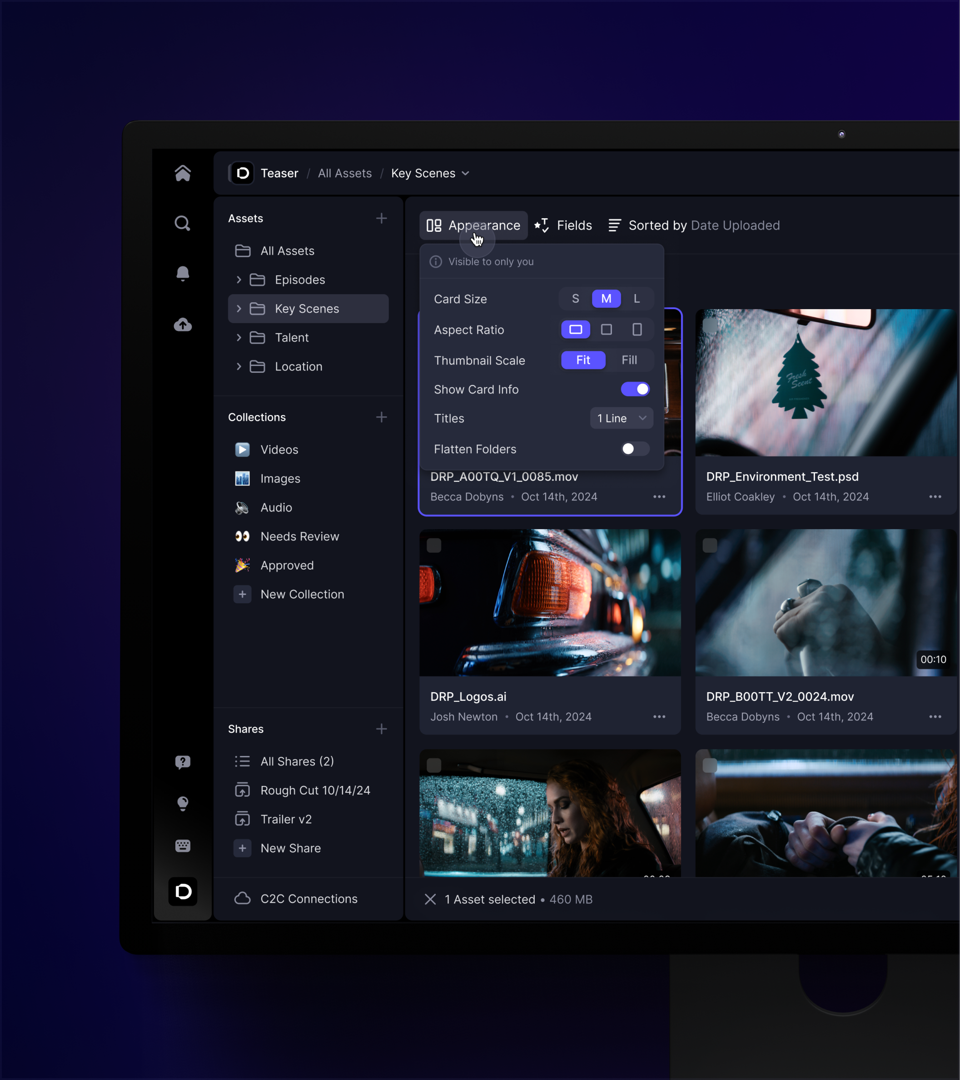Enable the Flatten Folders toggle
This screenshot has height=1080, width=960.
point(635,449)
